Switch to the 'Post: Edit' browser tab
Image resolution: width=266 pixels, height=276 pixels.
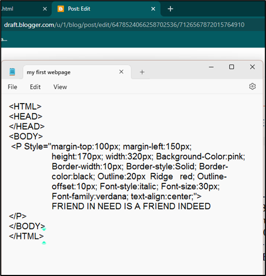106,9
